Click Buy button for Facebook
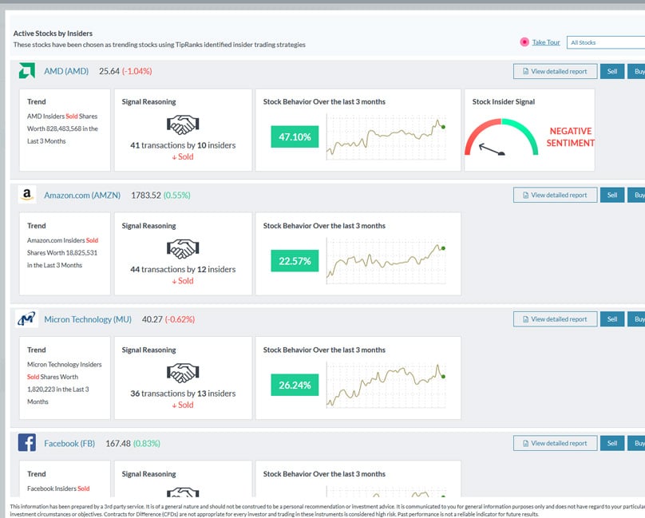645x518 pixels. coord(636,443)
